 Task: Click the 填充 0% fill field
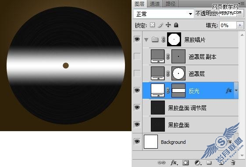[228, 25]
